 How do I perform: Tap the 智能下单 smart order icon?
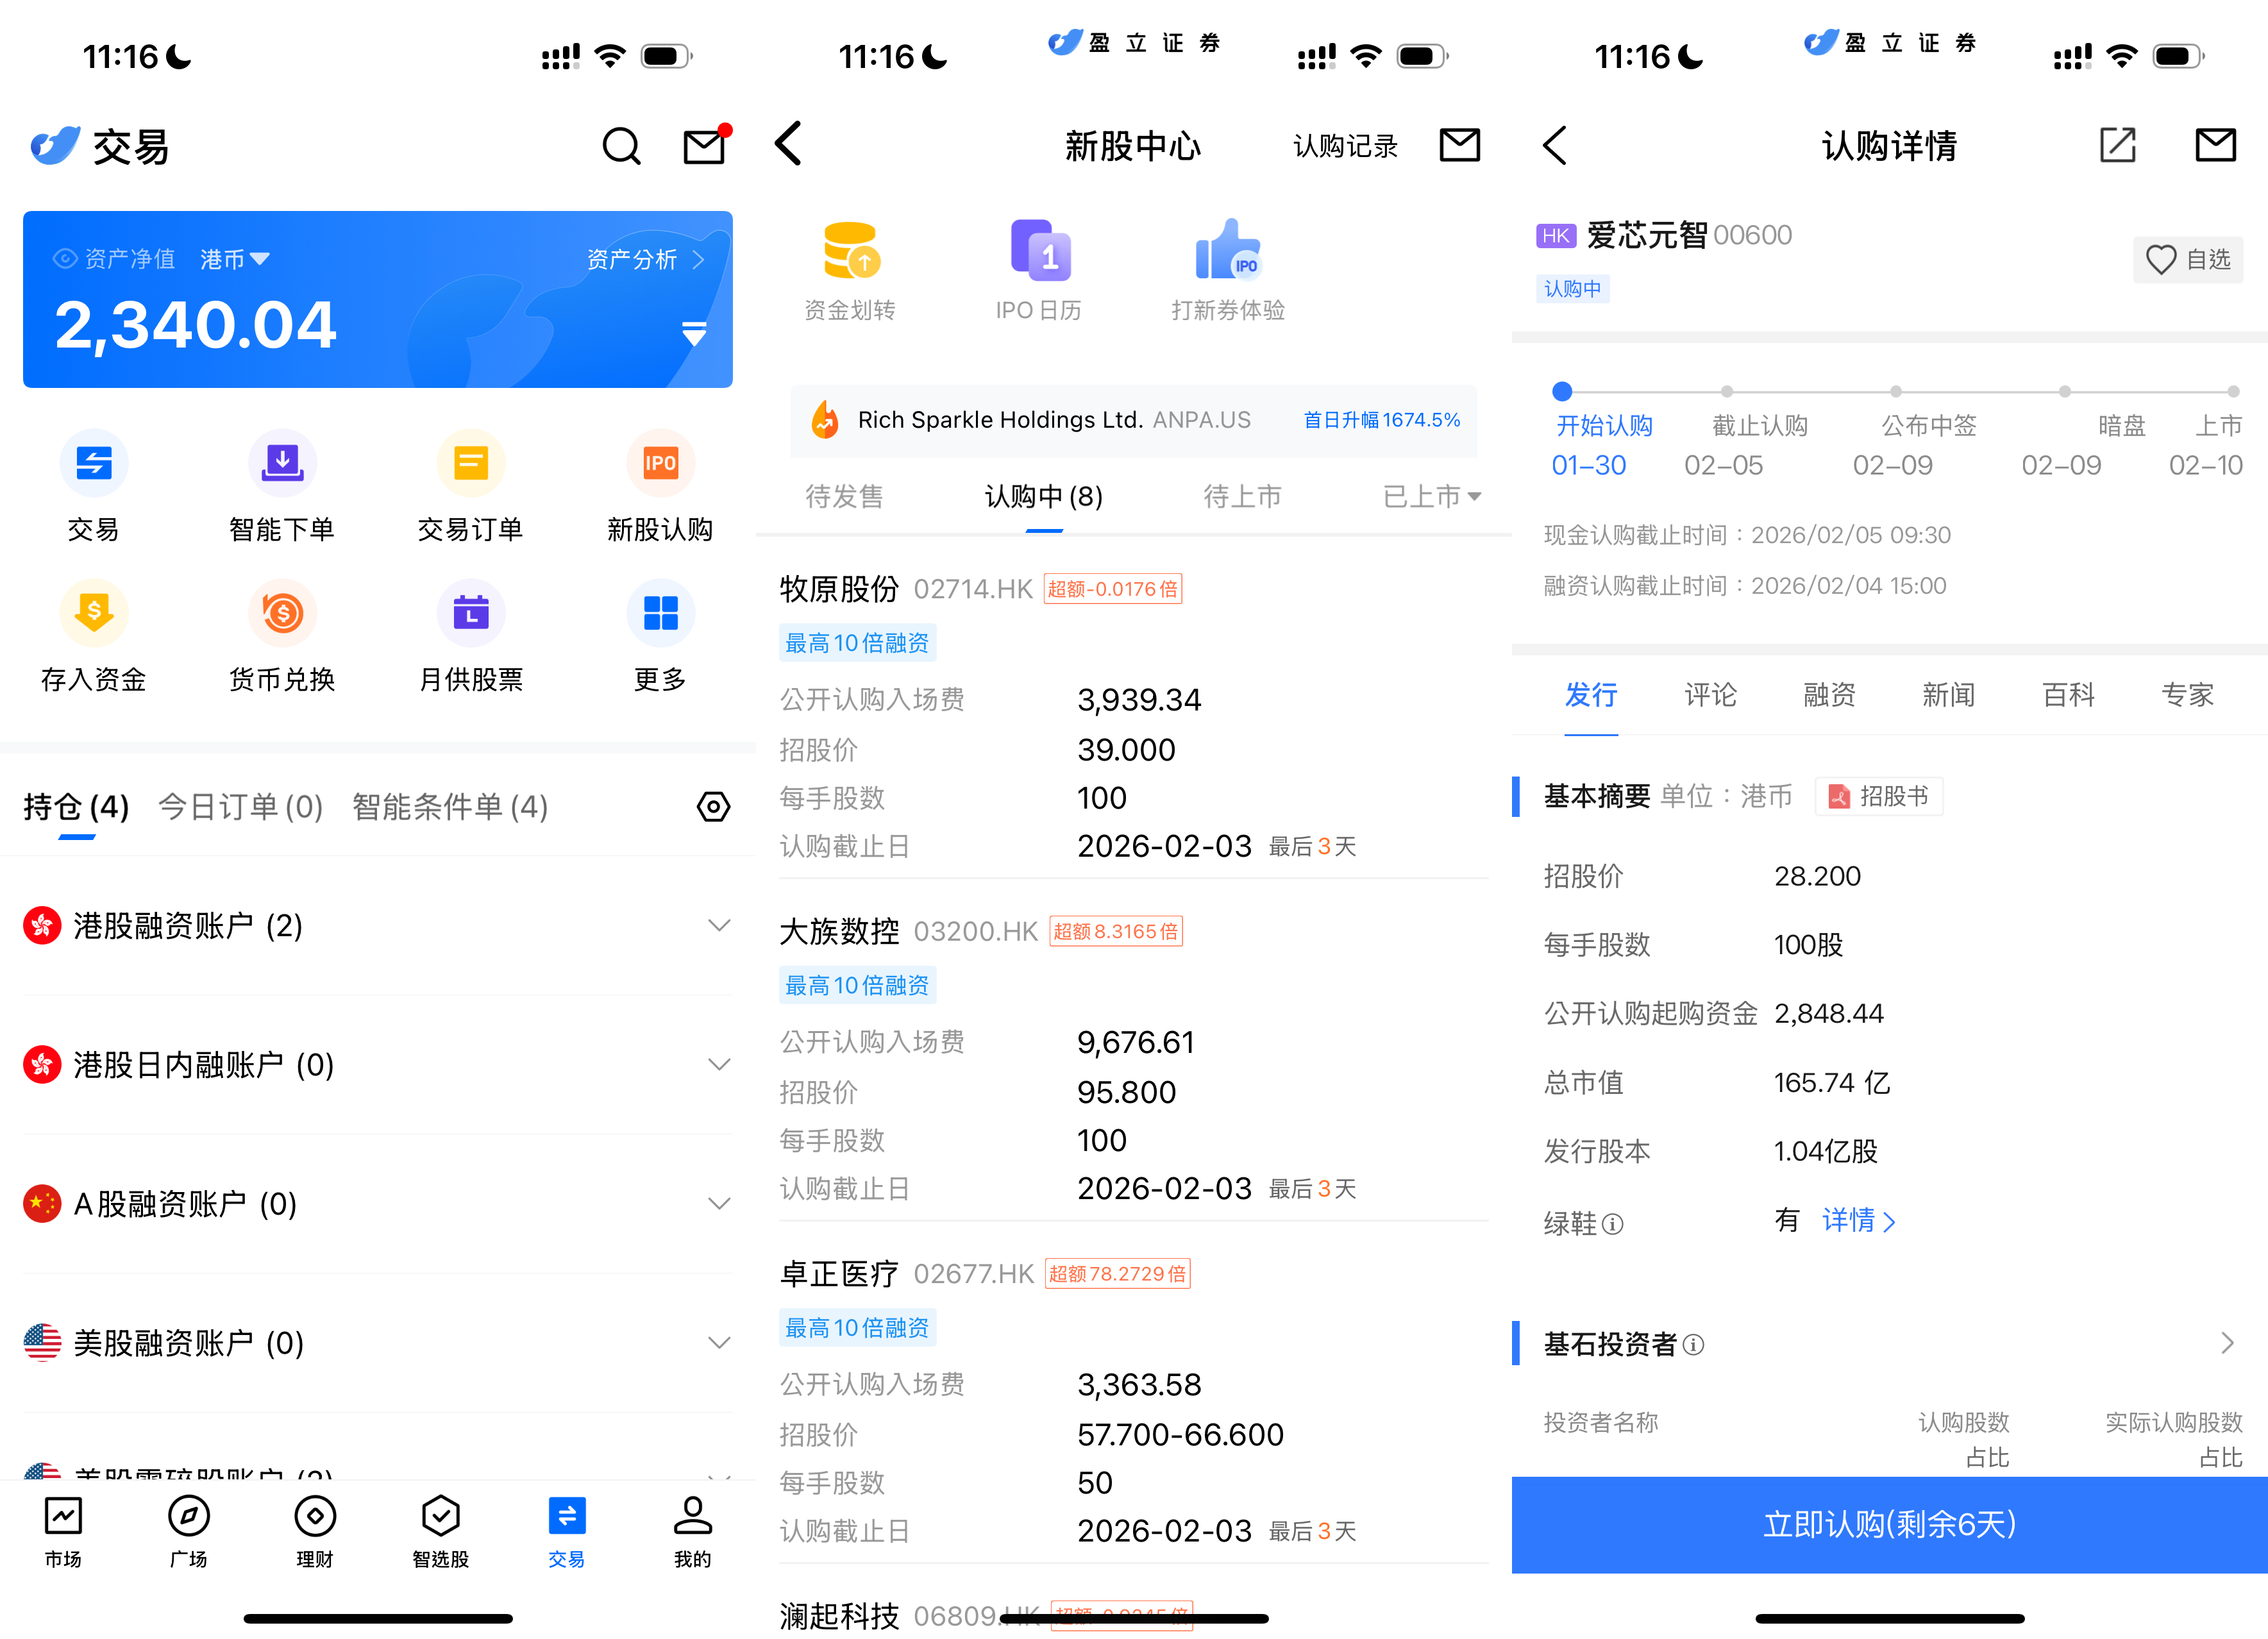282,463
